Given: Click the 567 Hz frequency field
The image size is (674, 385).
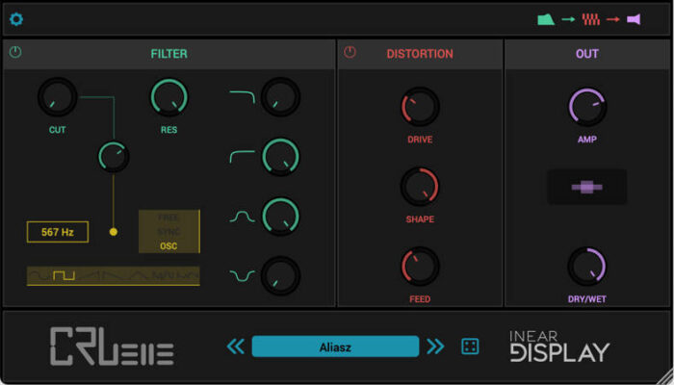Looking at the screenshot, I should pyautogui.click(x=58, y=232).
